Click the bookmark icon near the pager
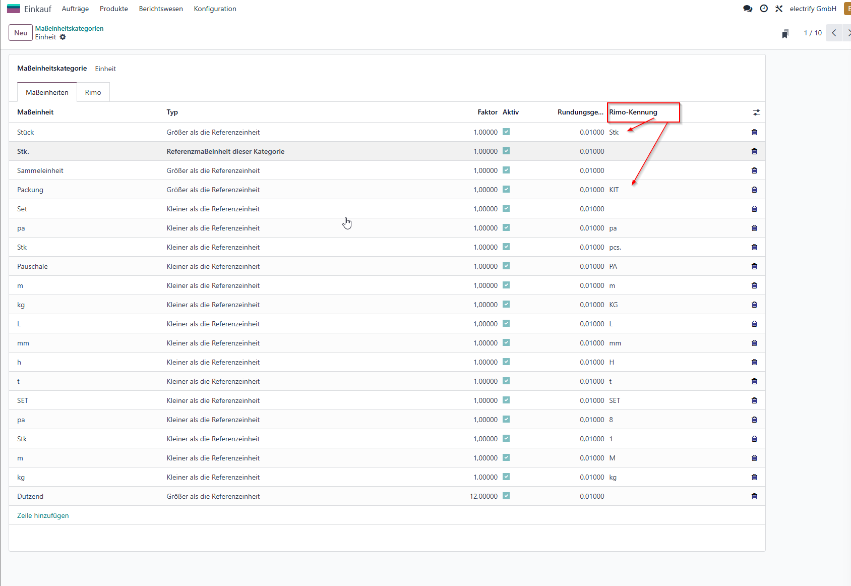The height and width of the screenshot is (586, 851). coord(785,33)
